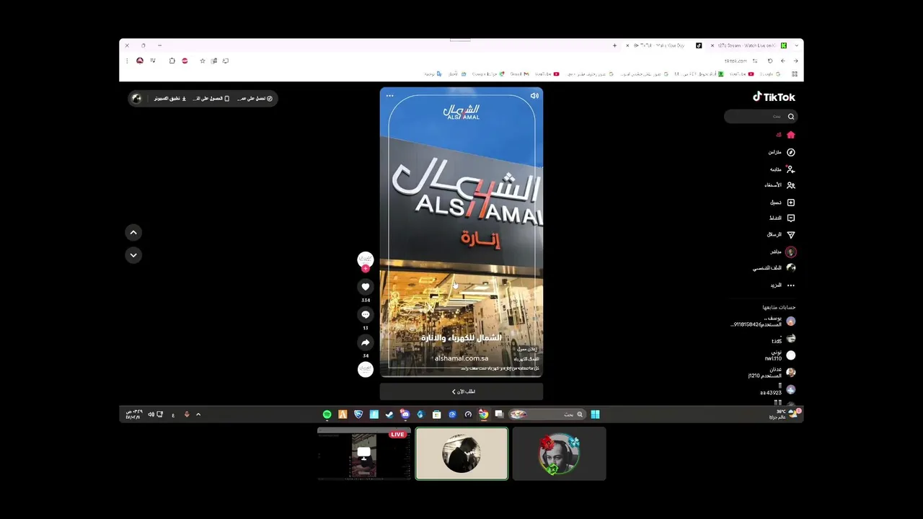
Task: Click the order-now button below the video
Action: (x=461, y=391)
